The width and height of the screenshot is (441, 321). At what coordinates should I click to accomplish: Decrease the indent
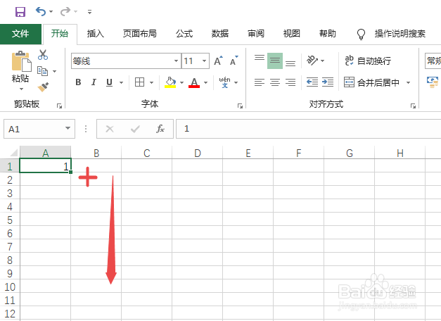[312, 82]
